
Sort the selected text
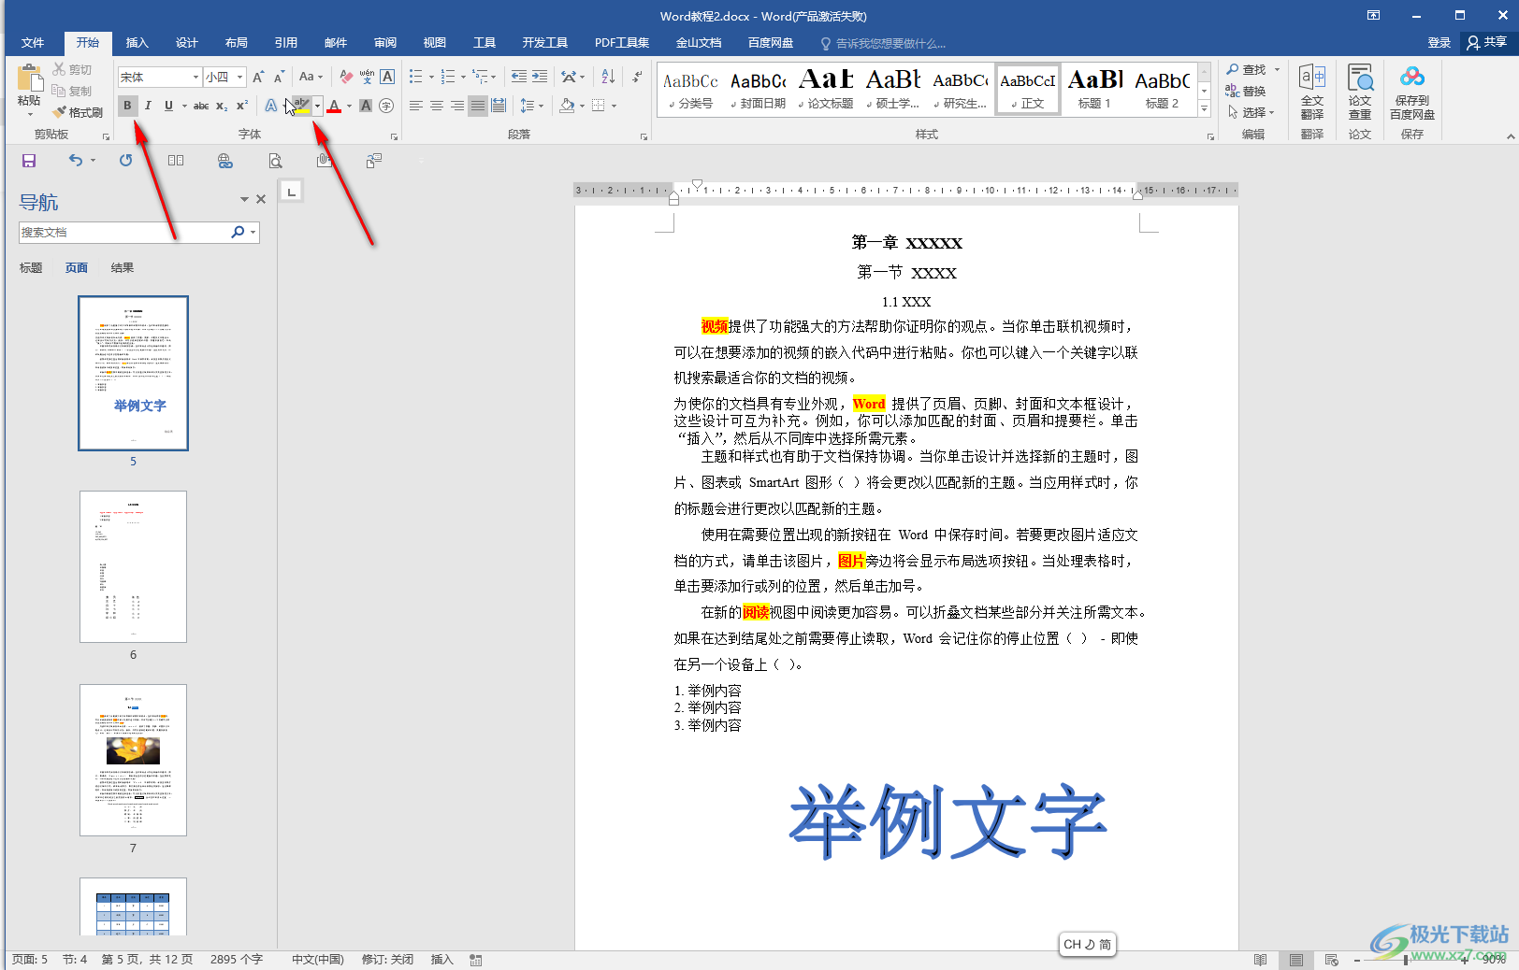coord(608,77)
